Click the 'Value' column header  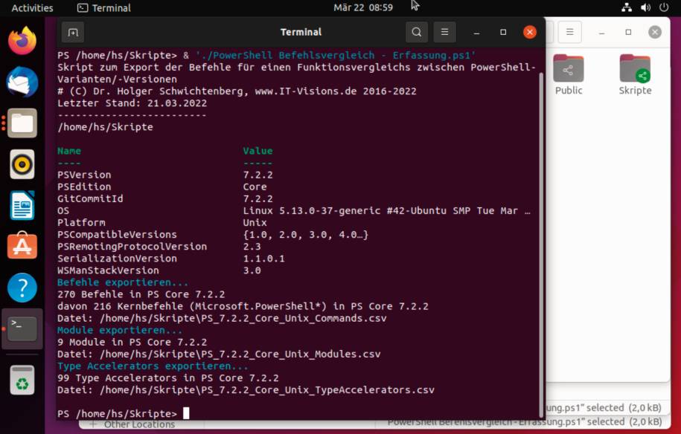tap(258, 151)
